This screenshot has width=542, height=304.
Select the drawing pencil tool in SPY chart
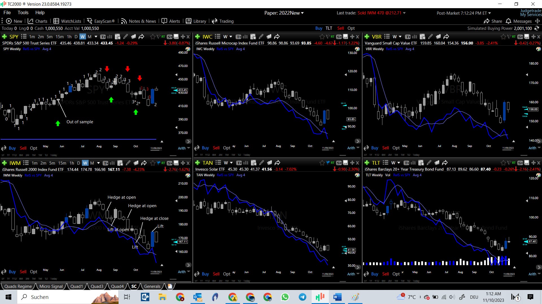point(126,37)
